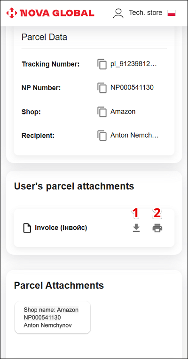The height and width of the screenshot is (359, 188).
Task: Open the Invoice (Інвойс) file
Action: [x=61, y=228]
